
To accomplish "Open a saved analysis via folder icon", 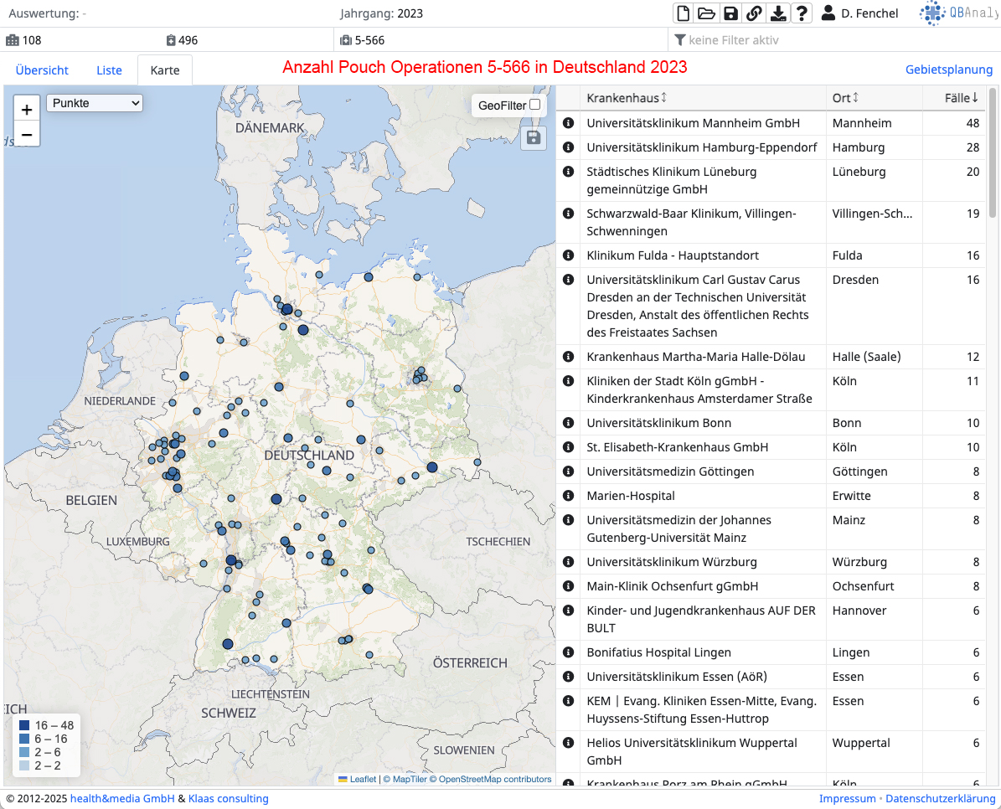I will click(x=707, y=13).
